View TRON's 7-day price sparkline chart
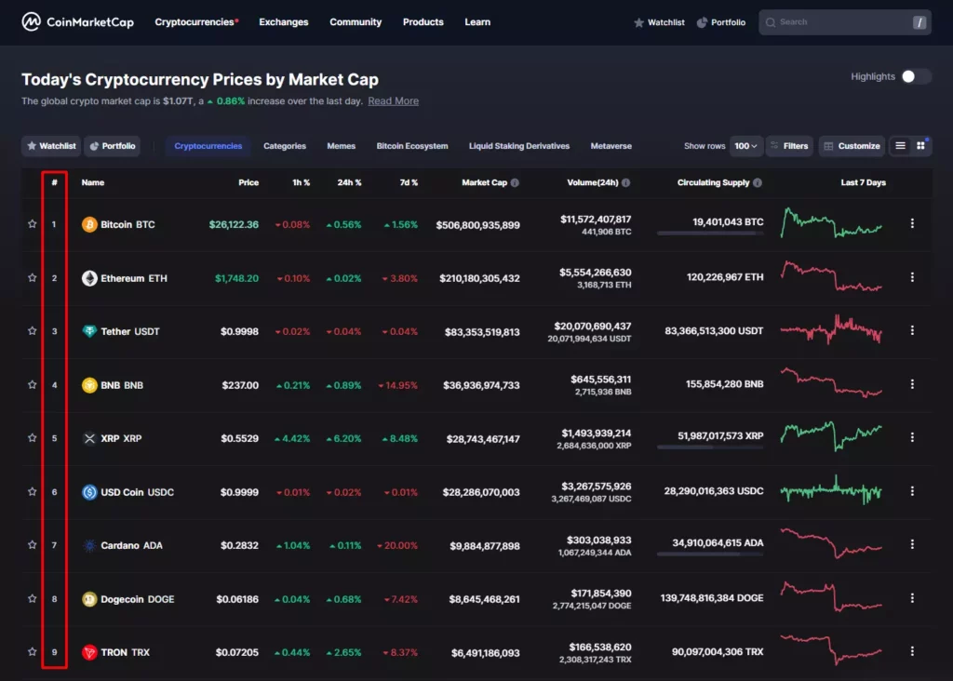 [831, 651]
